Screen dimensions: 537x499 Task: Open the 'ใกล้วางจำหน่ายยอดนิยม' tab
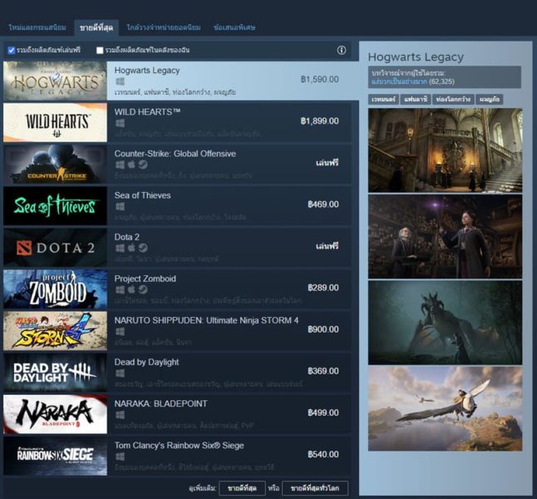[x=164, y=27]
